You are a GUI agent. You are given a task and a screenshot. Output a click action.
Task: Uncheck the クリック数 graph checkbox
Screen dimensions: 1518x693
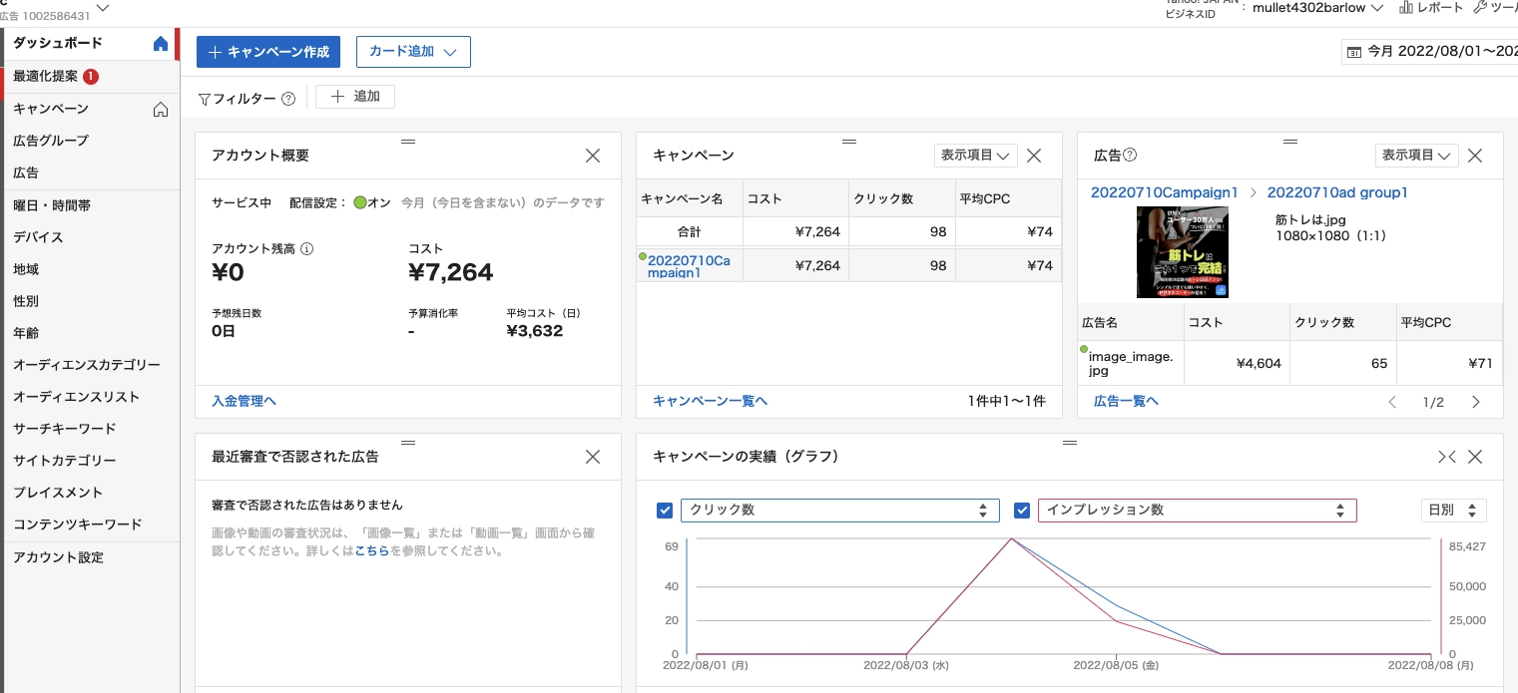(665, 511)
